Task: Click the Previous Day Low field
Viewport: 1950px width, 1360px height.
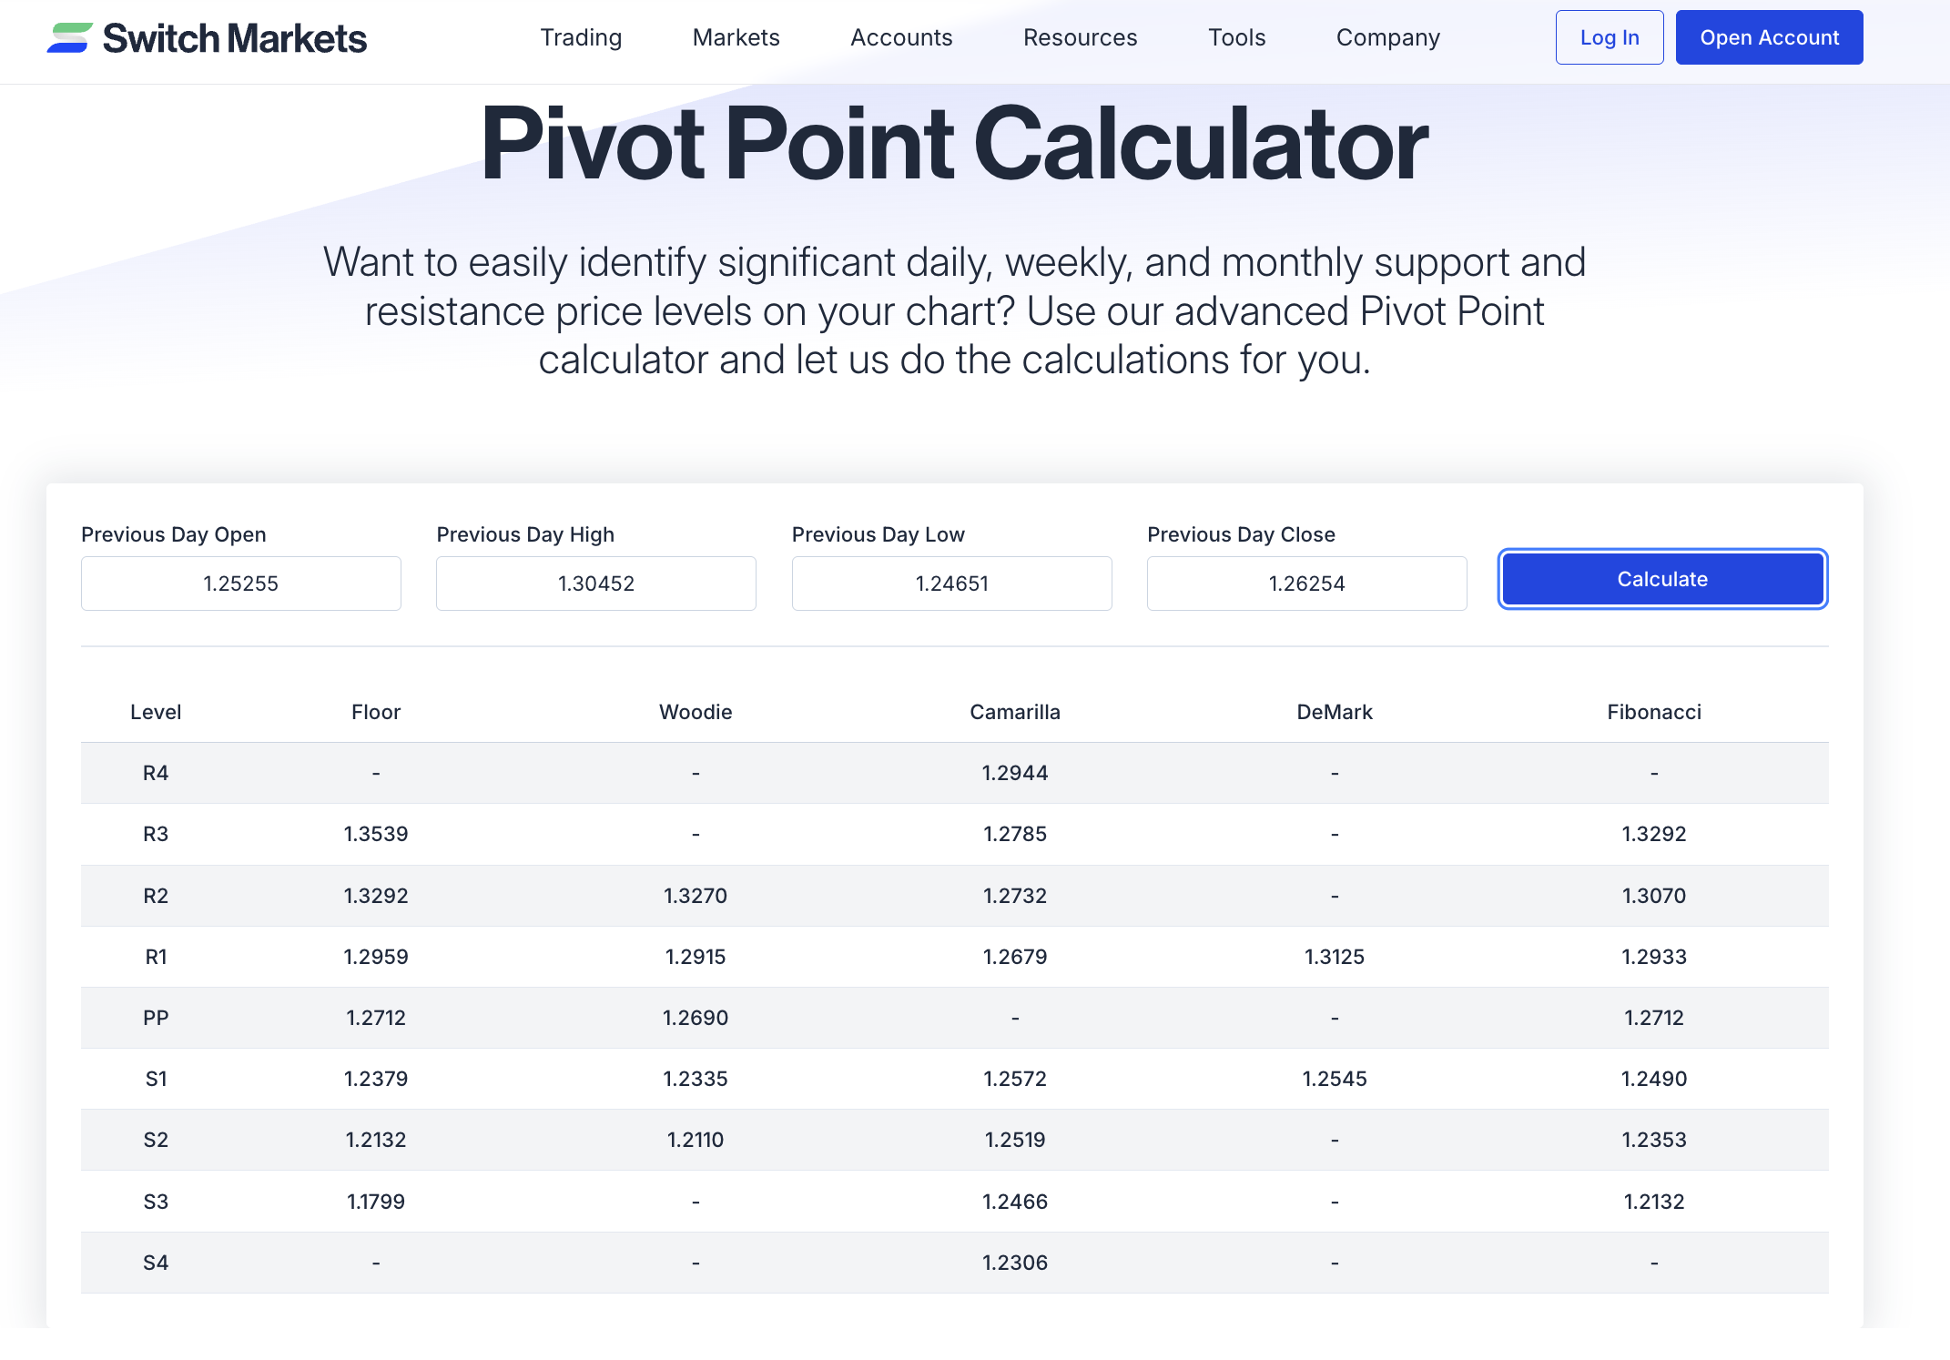Action: tap(951, 584)
